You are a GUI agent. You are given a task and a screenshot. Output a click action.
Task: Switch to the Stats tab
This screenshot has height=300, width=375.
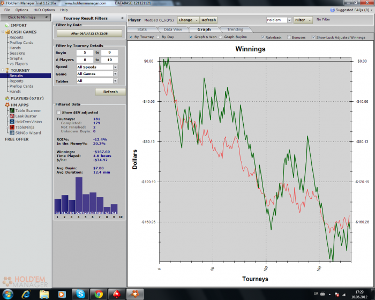tap(142, 29)
